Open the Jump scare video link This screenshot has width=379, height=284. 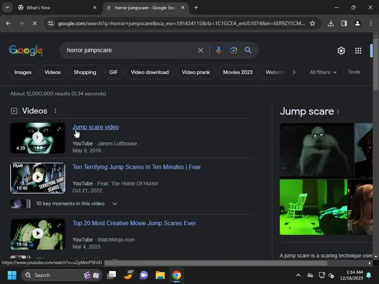click(96, 127)
